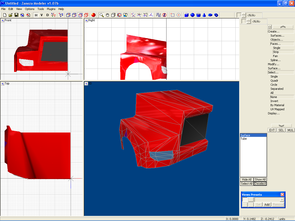Select the rectangular selection tool icon
The width and height of the screenshot is (295, 221).
coord(173,15)
